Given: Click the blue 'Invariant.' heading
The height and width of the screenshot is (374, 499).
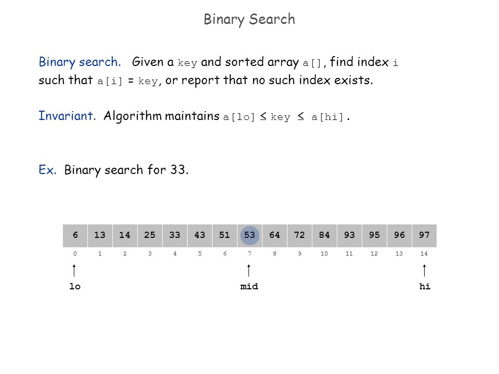Looking at the screenshot, I should 67,116.
